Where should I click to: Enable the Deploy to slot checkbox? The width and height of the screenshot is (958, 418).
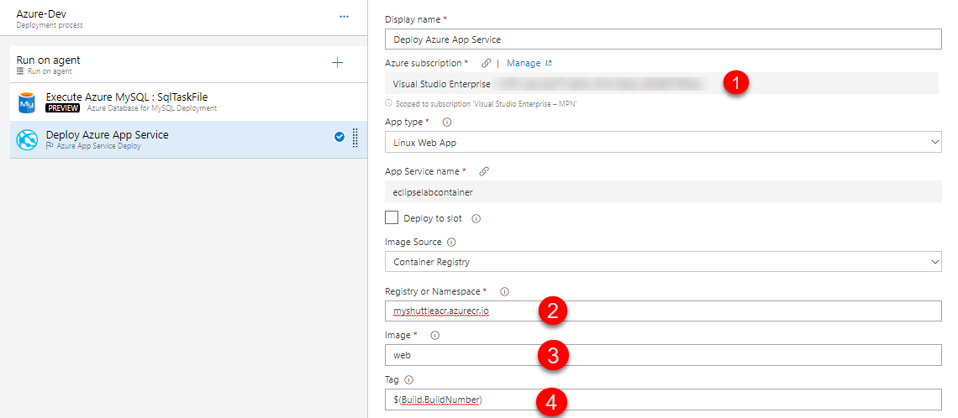click(x=392, y=218)
